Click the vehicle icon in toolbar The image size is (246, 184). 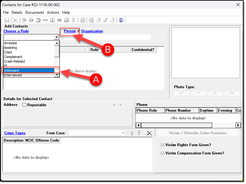tap(66, 20)
